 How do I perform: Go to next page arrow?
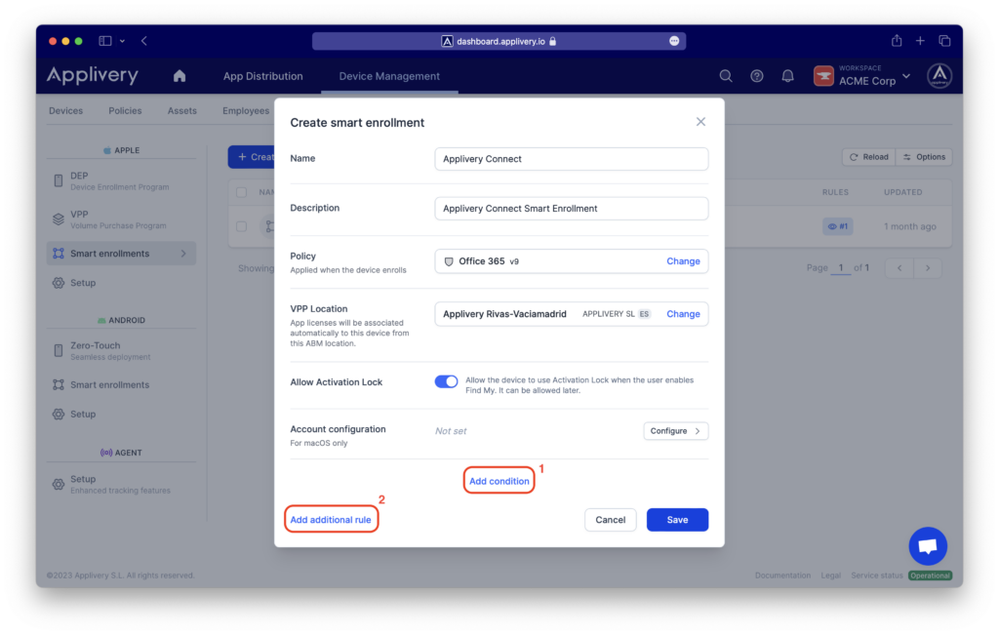click(928, 268)
